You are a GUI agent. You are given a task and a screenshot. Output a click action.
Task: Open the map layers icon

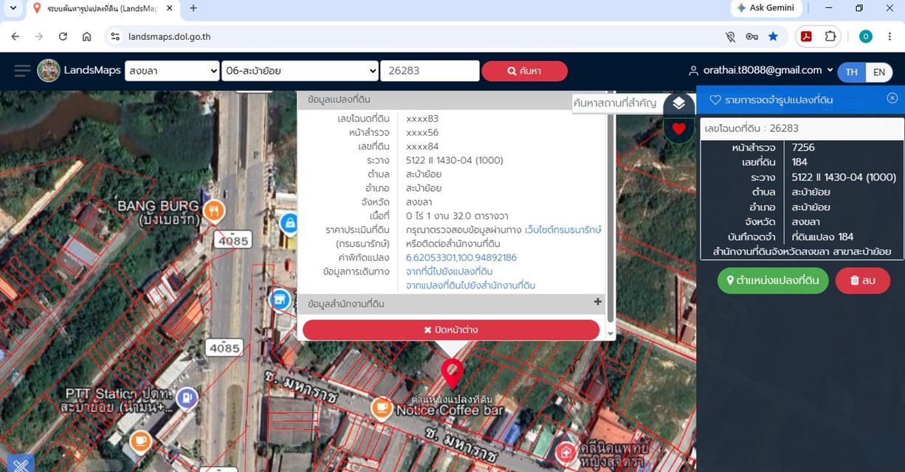tap(678, 104)
